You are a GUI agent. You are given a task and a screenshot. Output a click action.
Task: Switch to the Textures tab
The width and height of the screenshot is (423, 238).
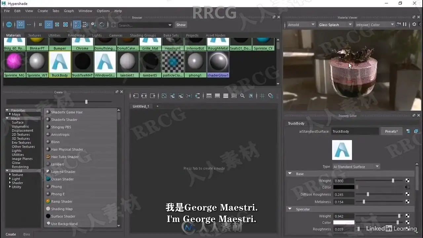(34, 35)
